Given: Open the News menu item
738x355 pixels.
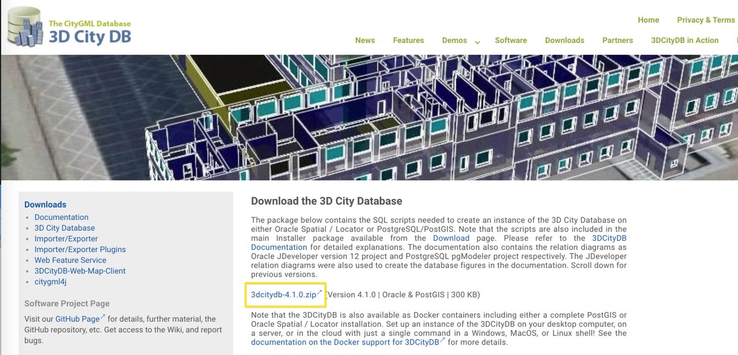Looking at the screenshot, I should coord(365,40).
